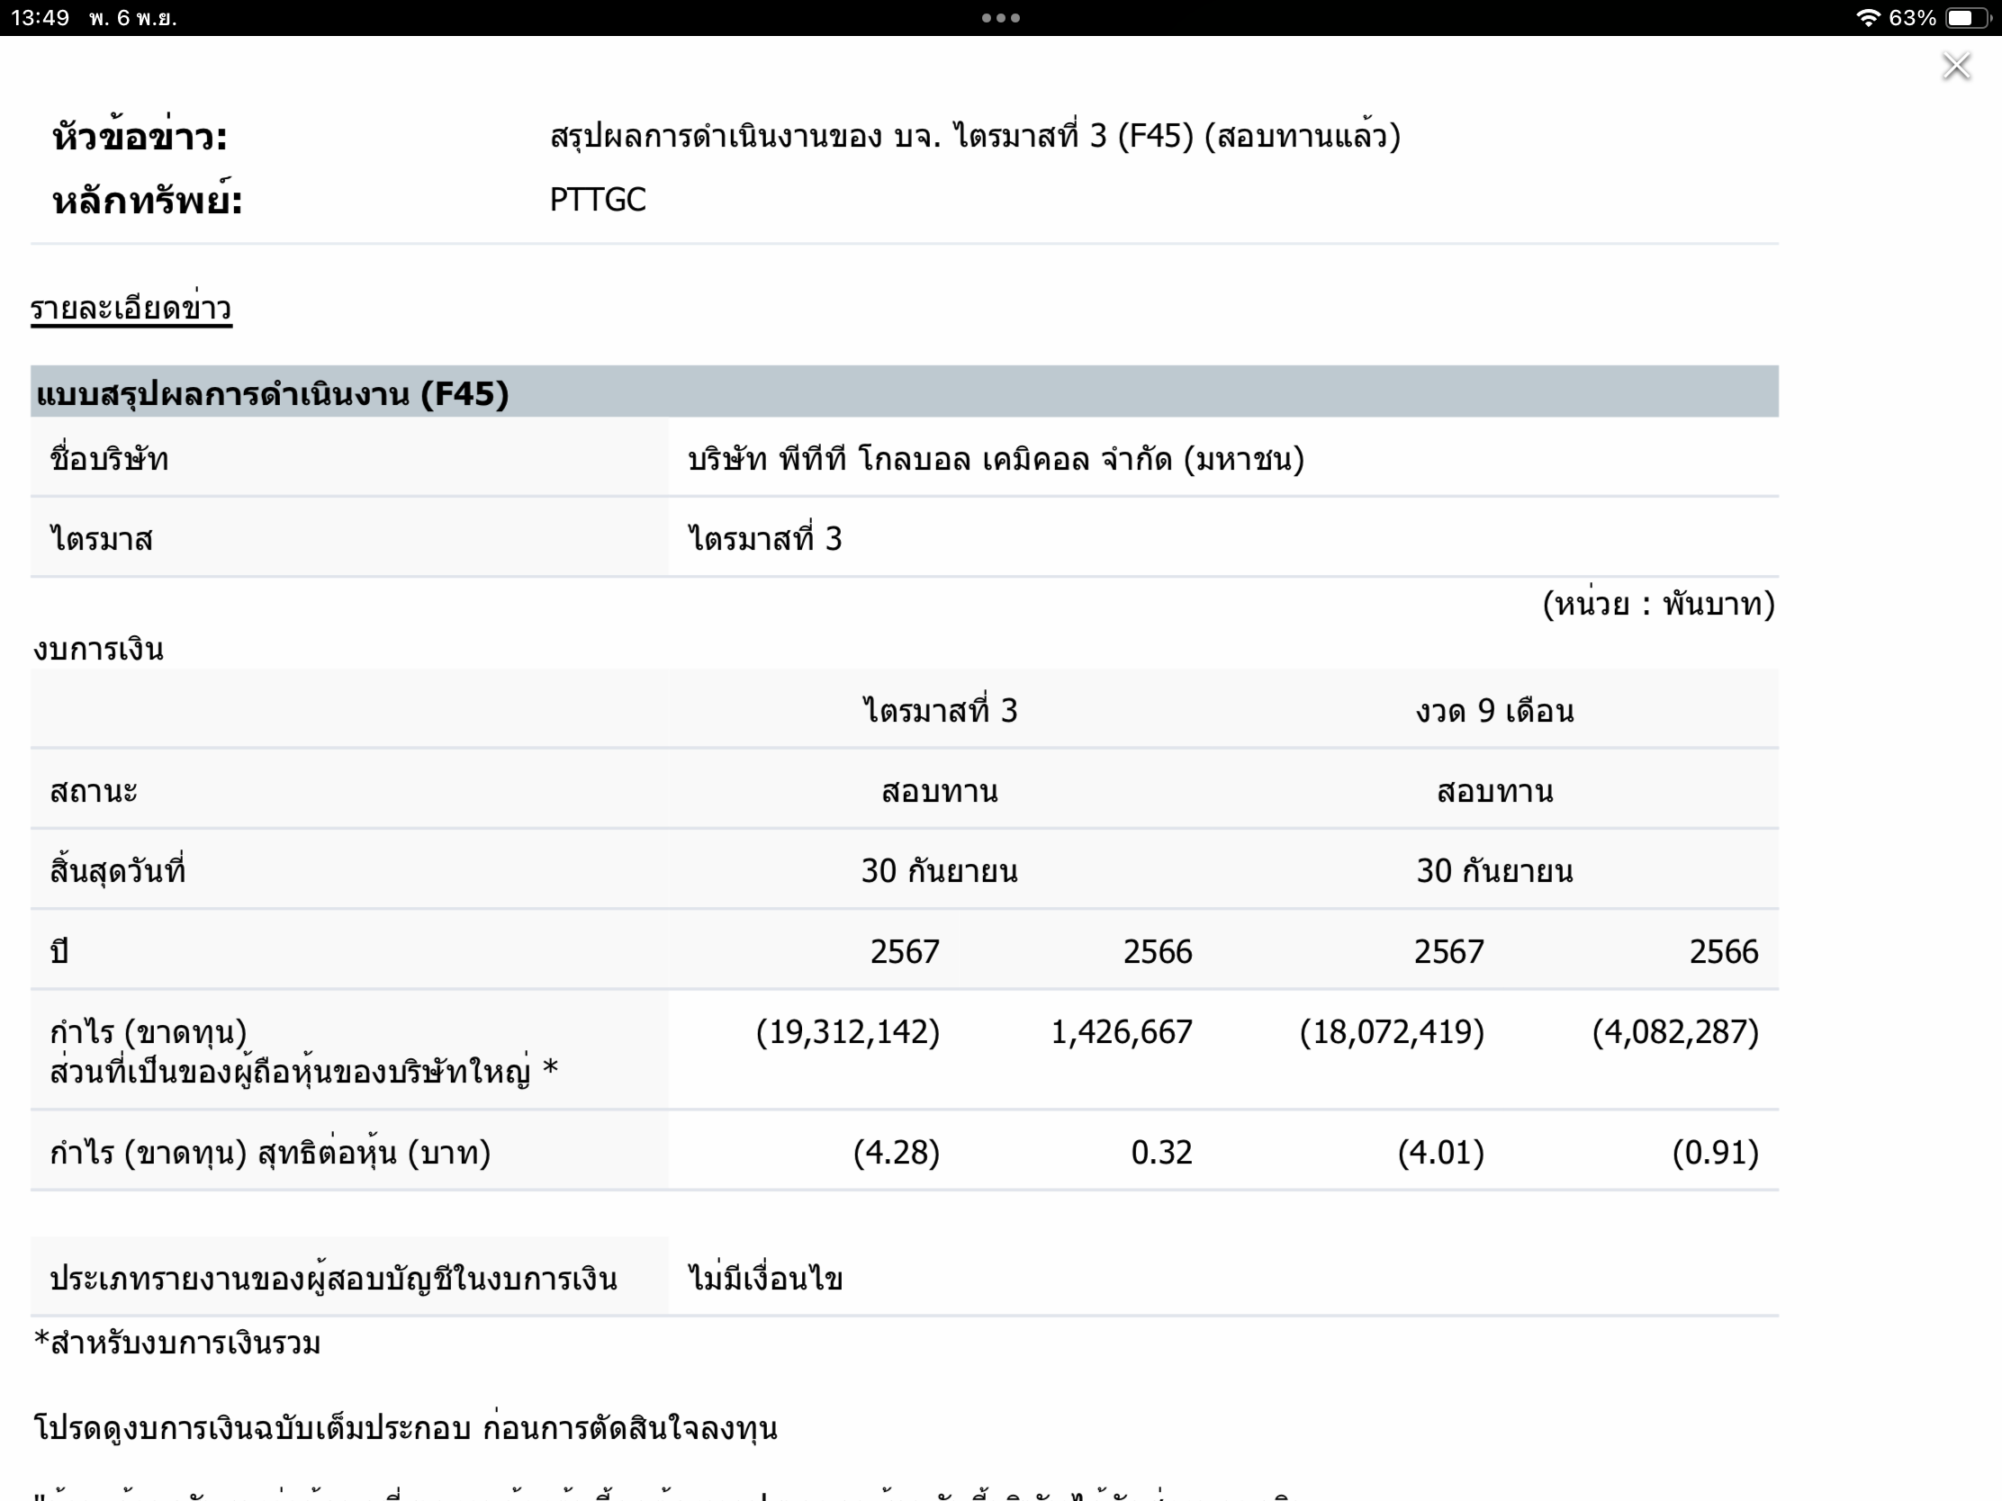Select auditor opinion ไม่มีเงื่อนไข
Image resolution: width=2002 pixels, height=1501 pixels.
[766, 1278]
